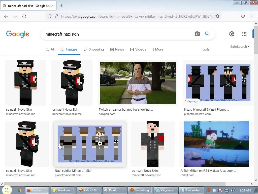Select the Images tab
This screenshot has height=194, width=258.
coord(69,49)
